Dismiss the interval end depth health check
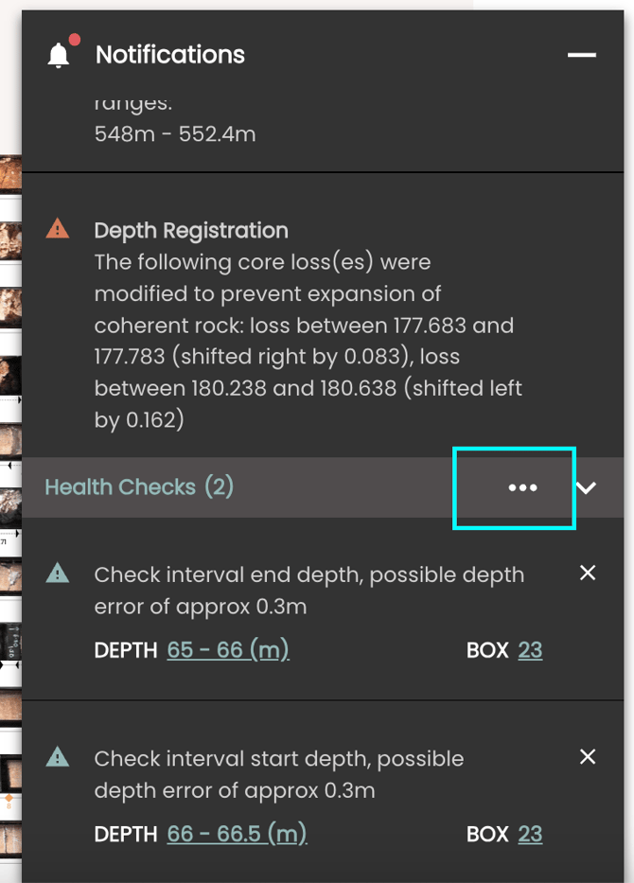This screenshot has width=634, height=883. click(588, 572)
